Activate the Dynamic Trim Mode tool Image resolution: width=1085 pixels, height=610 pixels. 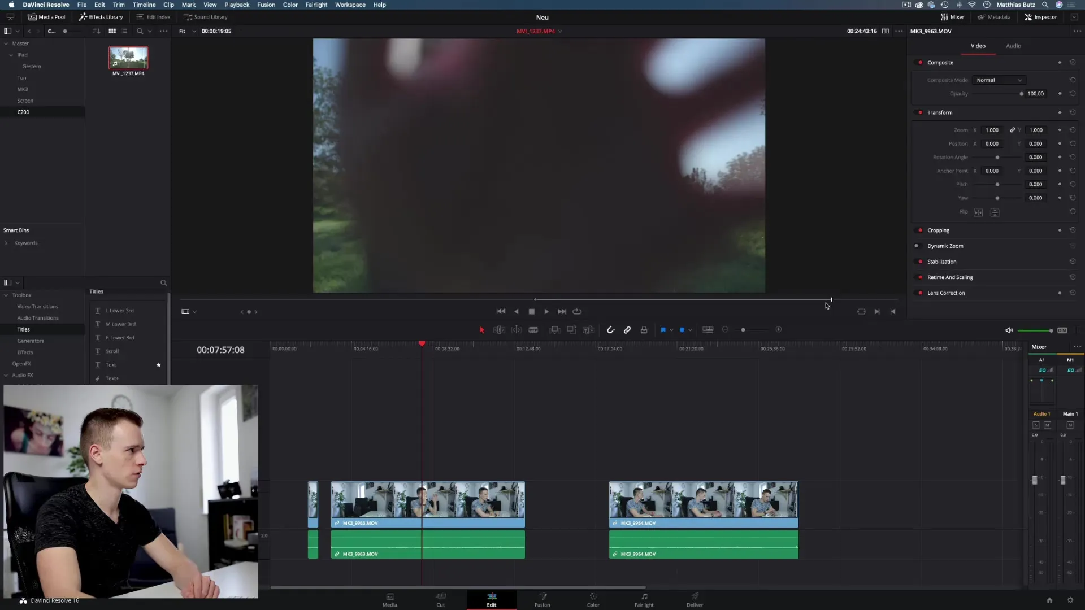point(517,330)
